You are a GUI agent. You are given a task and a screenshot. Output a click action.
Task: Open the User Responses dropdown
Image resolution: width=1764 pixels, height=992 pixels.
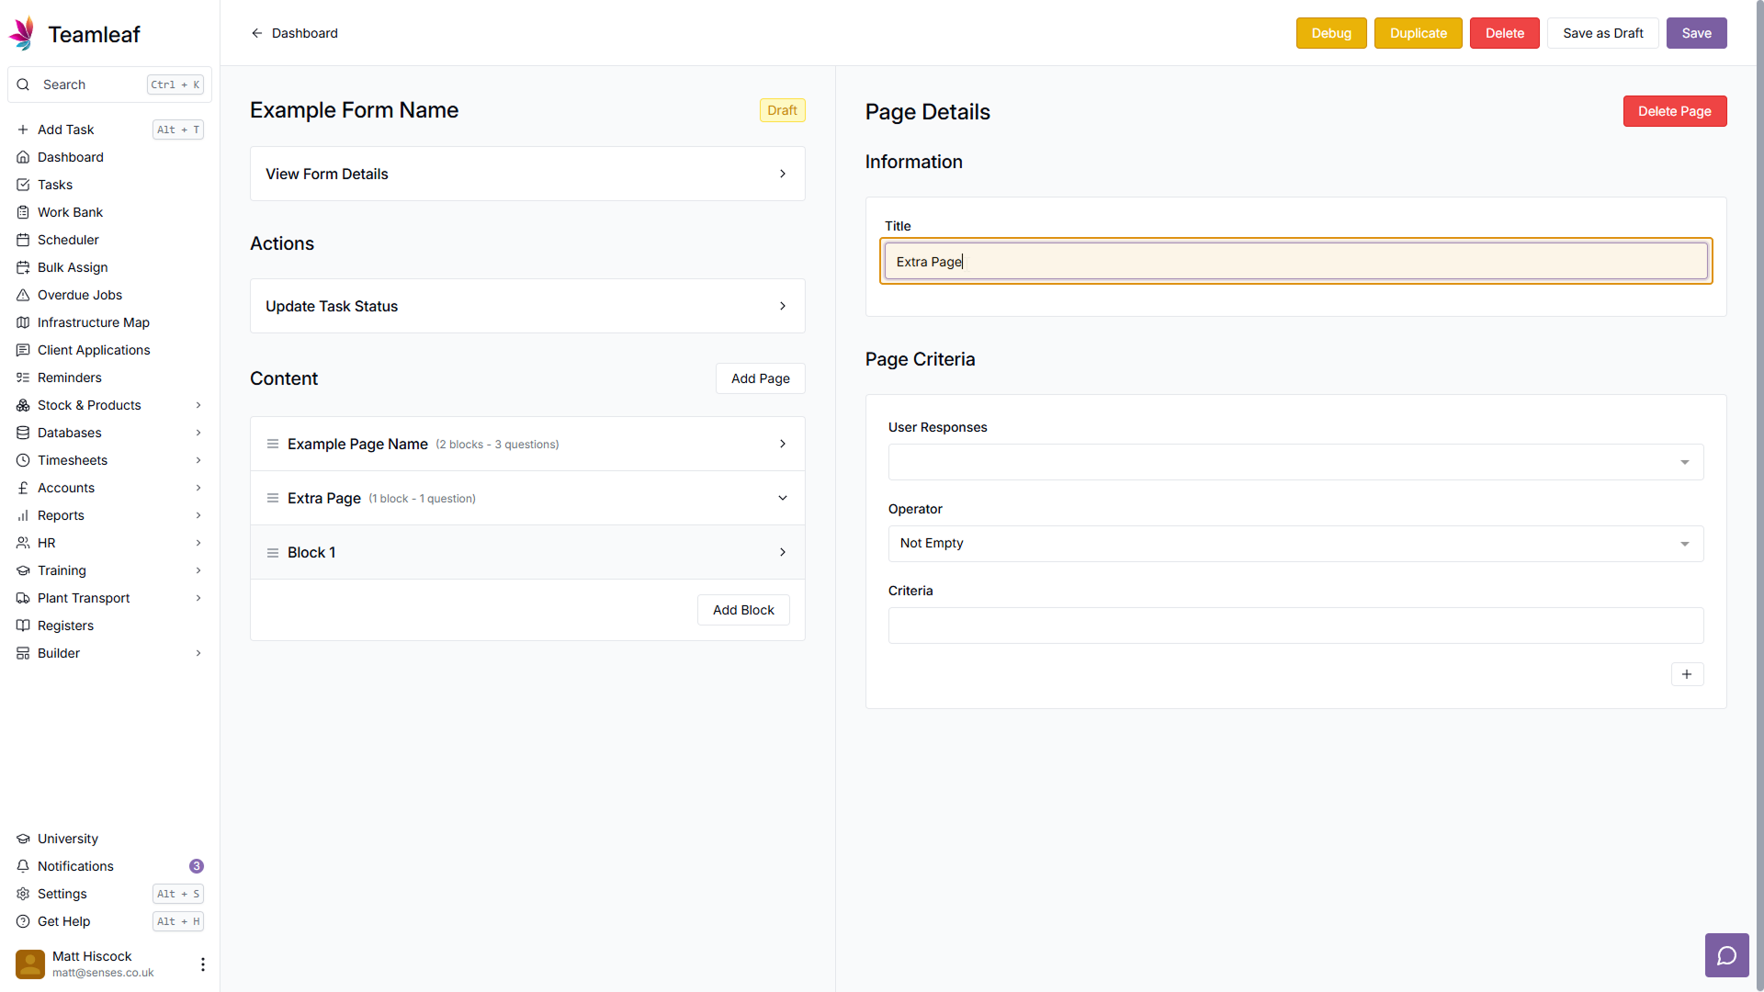1295,462
